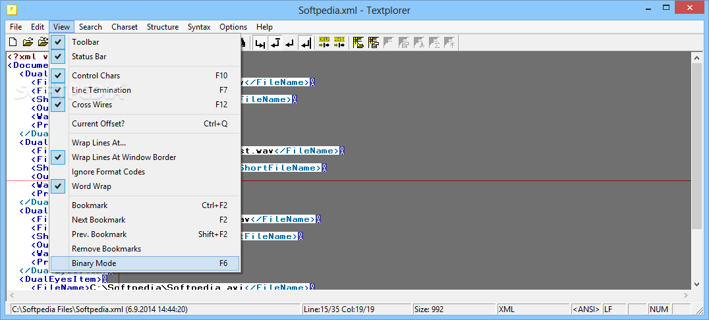This screenshot has width=709, height=320.
Task: Click the <?xml first line in editor
Action: point(28,57)
